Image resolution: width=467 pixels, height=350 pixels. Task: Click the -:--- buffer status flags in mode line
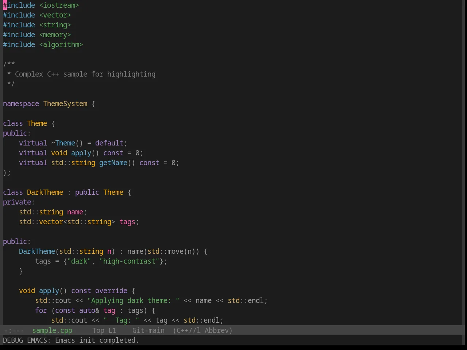(14, 330)
